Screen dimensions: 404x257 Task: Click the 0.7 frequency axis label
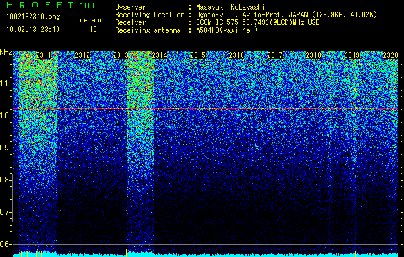pos(4,212)
